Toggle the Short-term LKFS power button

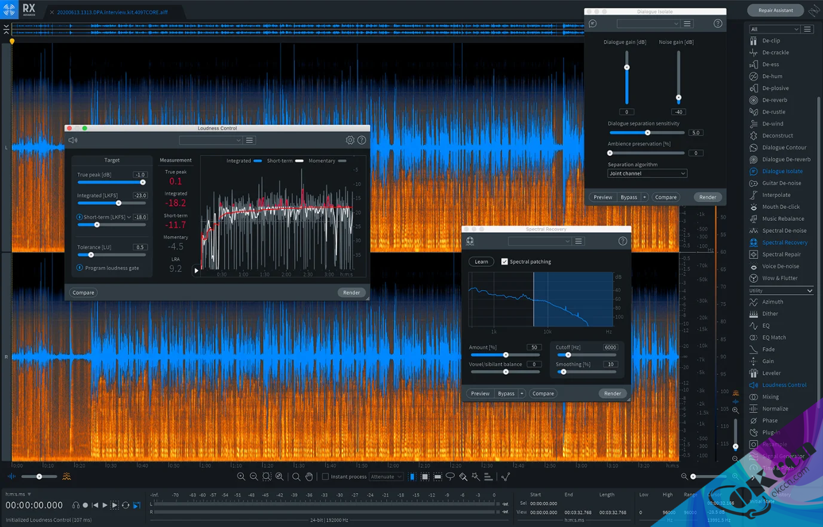(x=79, y=217)
